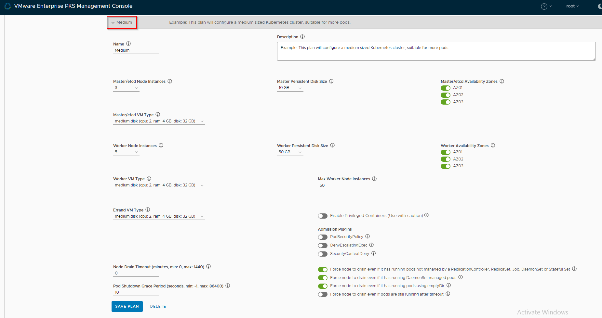
Task: Disable force drain for pods not managed by ReplicationController
Action: point(323,270)
